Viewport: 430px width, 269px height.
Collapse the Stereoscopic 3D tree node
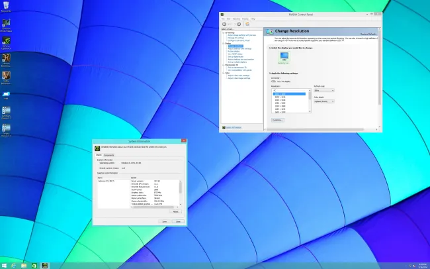click(x=223, y=65)
